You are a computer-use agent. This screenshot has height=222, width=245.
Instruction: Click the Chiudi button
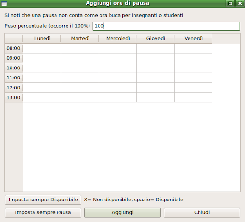click(x=202, y=212)
